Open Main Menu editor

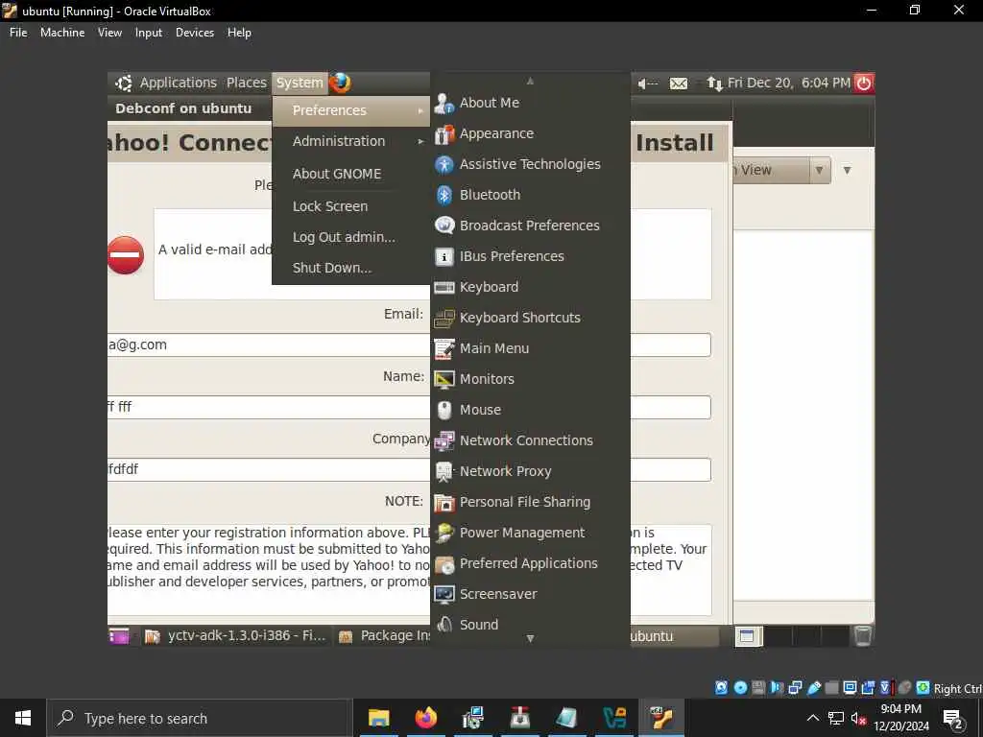pyautogui.click(x=530, y=348)
